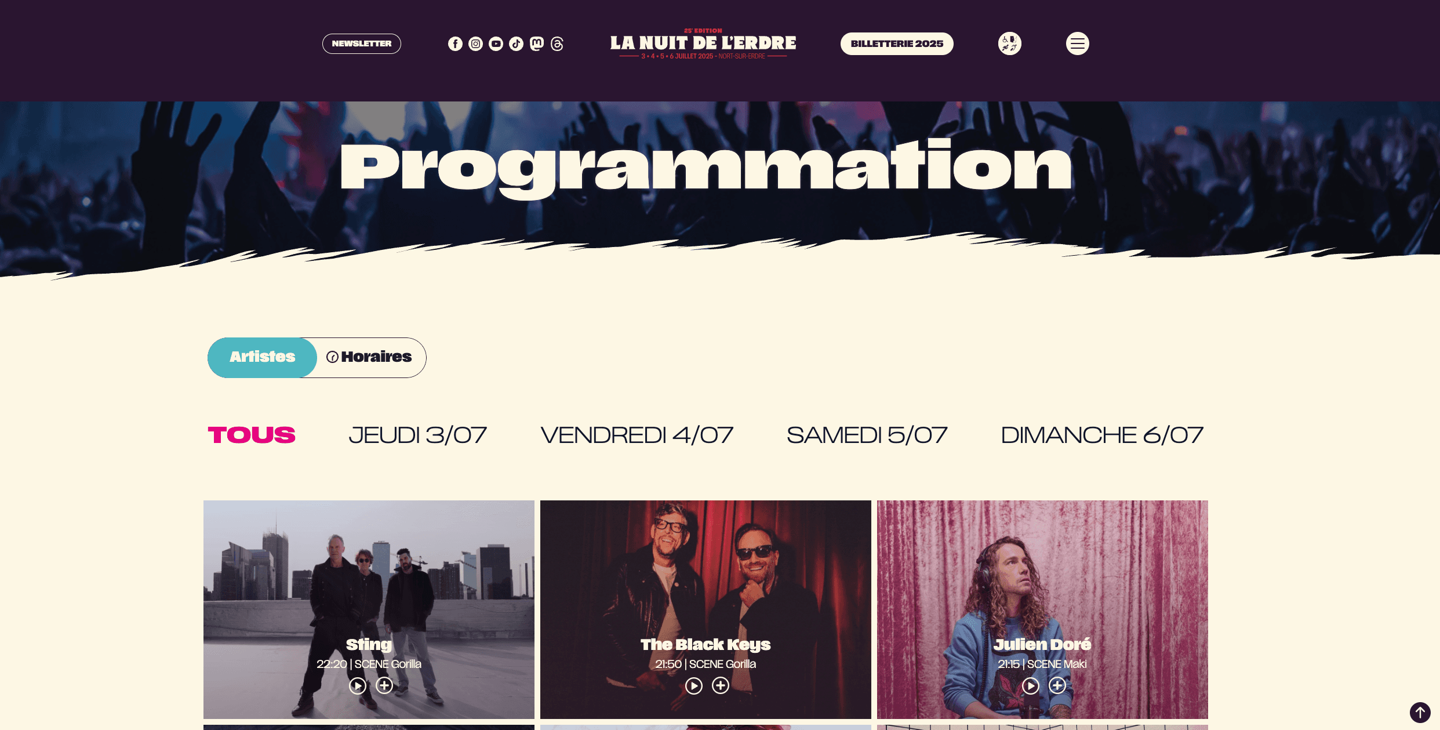
Task: Open the Julien Doré artist photo card
Action: [x=1042, y=609]
